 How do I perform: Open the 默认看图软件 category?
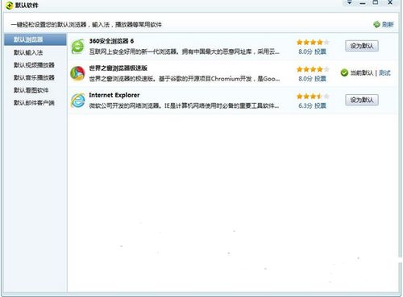31,90
